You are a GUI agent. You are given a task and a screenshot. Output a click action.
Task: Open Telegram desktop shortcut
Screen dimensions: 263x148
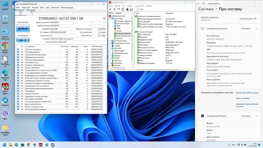tap(5, 101)
